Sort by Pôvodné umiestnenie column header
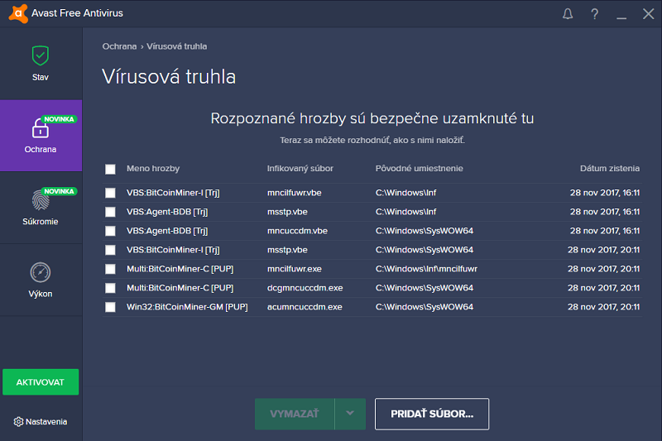This screenshot has width=662, height=441. click(x=420, y=169)
